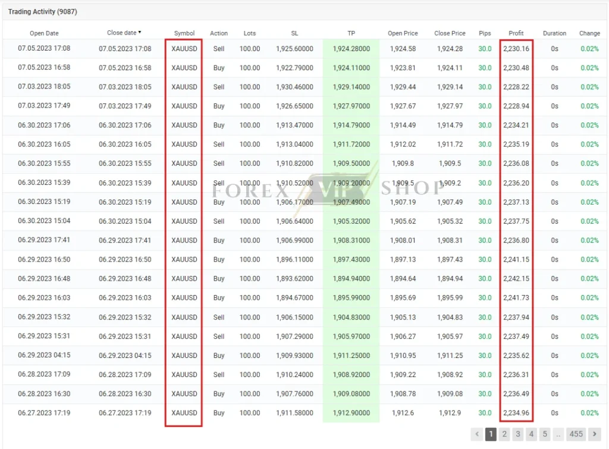Go to the next page arrow
The image size is (609, 449).
pos(594,434)
